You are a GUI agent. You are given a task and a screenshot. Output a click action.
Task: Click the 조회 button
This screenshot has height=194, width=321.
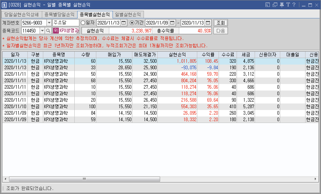tap(221, 23)
